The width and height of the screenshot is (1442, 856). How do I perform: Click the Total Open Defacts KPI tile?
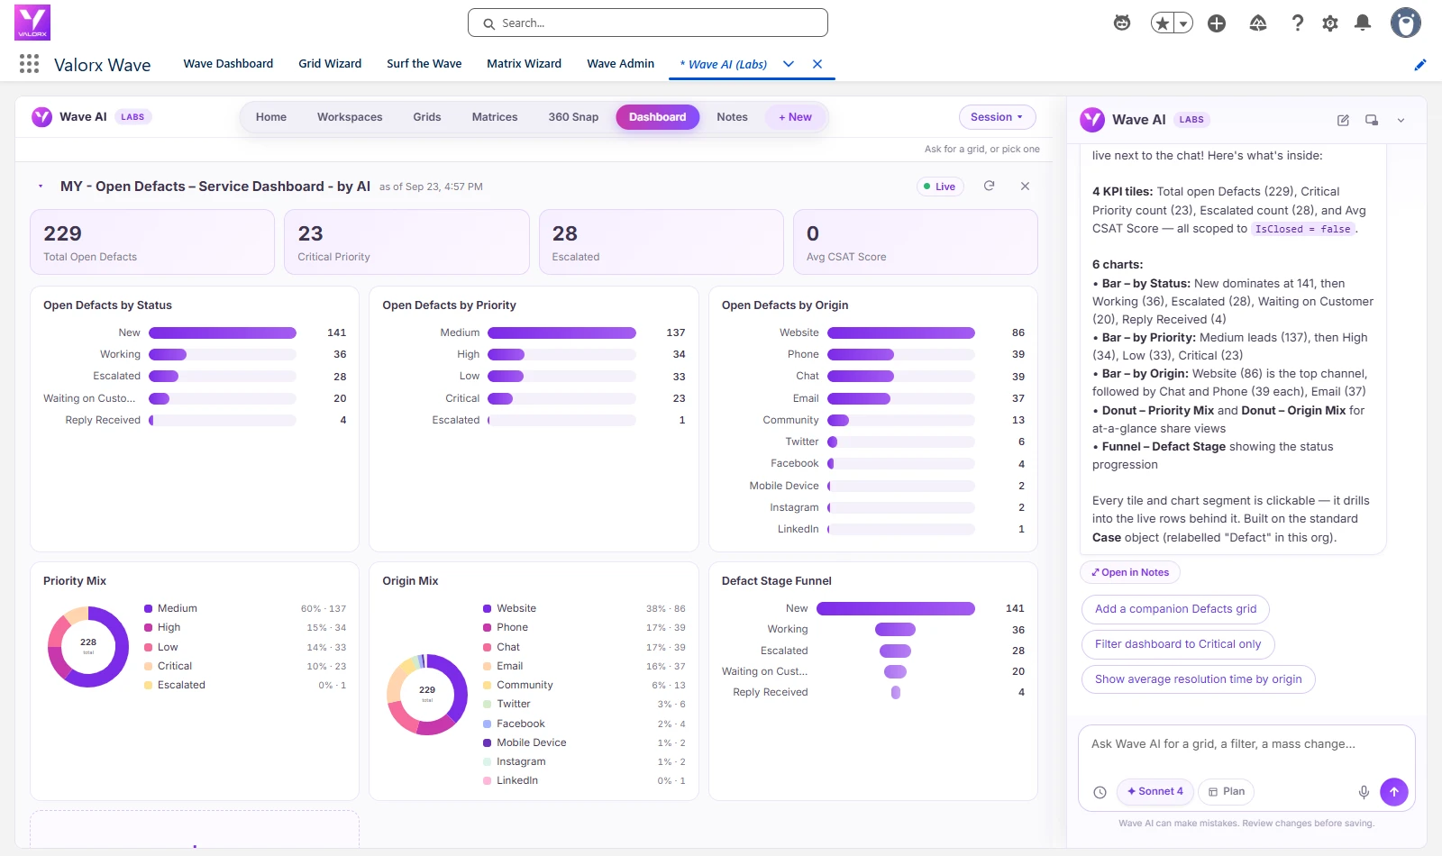coord(152,242)
